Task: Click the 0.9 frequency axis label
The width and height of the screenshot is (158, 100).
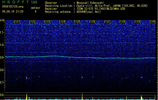Action: (x=2, y=57)
